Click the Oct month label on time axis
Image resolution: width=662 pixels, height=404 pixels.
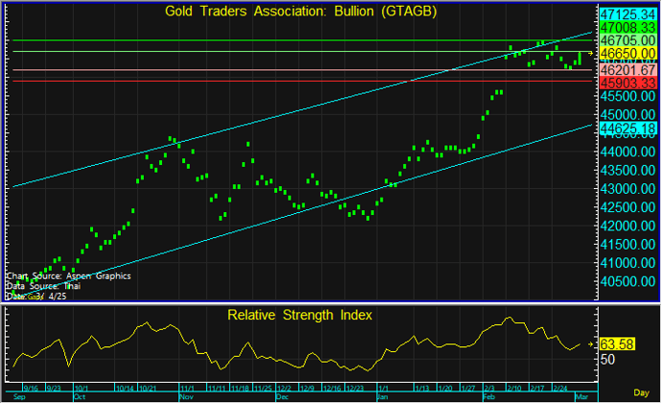pyautogui.click(x=80, y=395)
